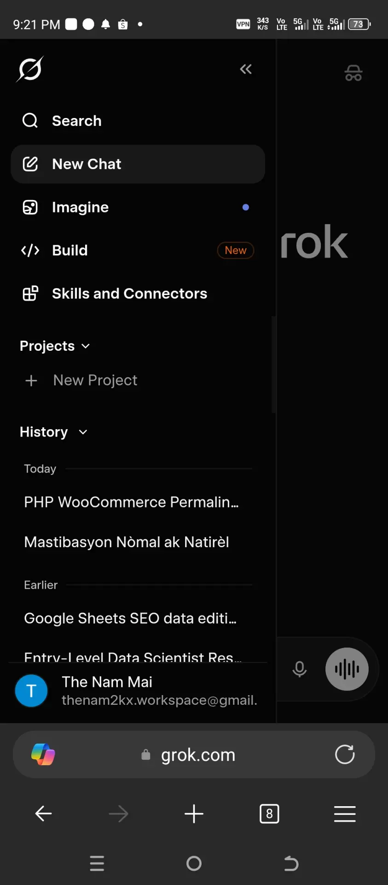Click the site lock security icon
The width and height of the screenshot is (388, 885).
pyautogui.click(x=146, y=755)
